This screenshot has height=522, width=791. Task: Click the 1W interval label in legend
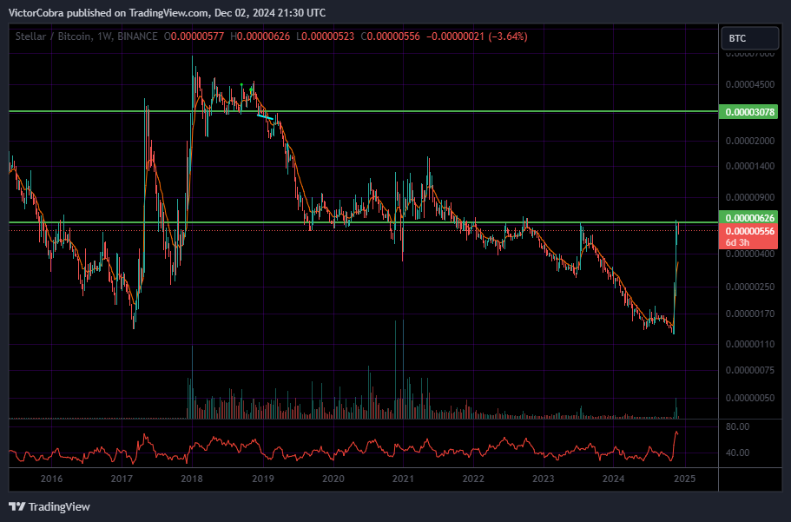tap(104, 36)
